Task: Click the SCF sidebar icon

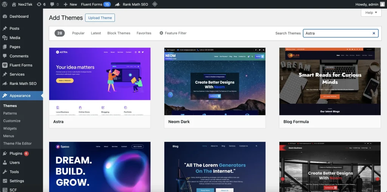Action: coord(5,190)
